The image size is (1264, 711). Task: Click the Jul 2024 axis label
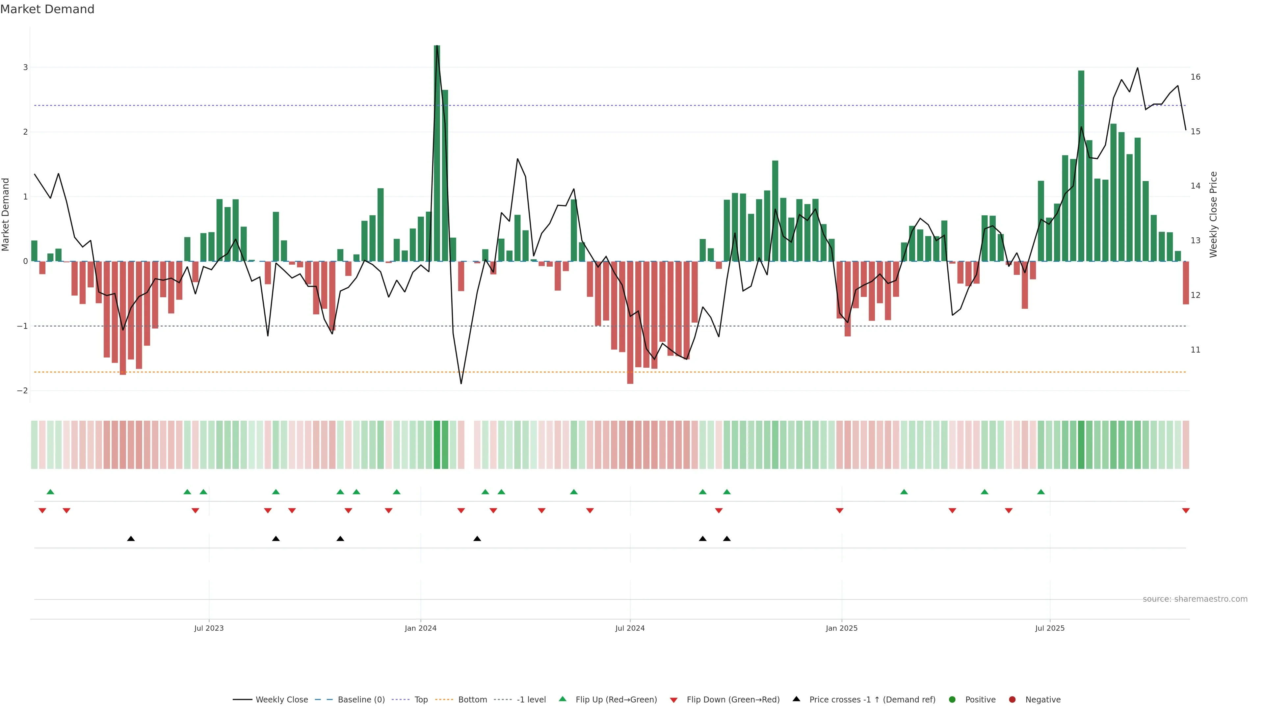(x=630, y=628)
